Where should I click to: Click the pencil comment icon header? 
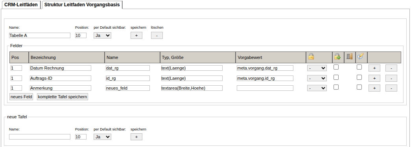point(361,57)
